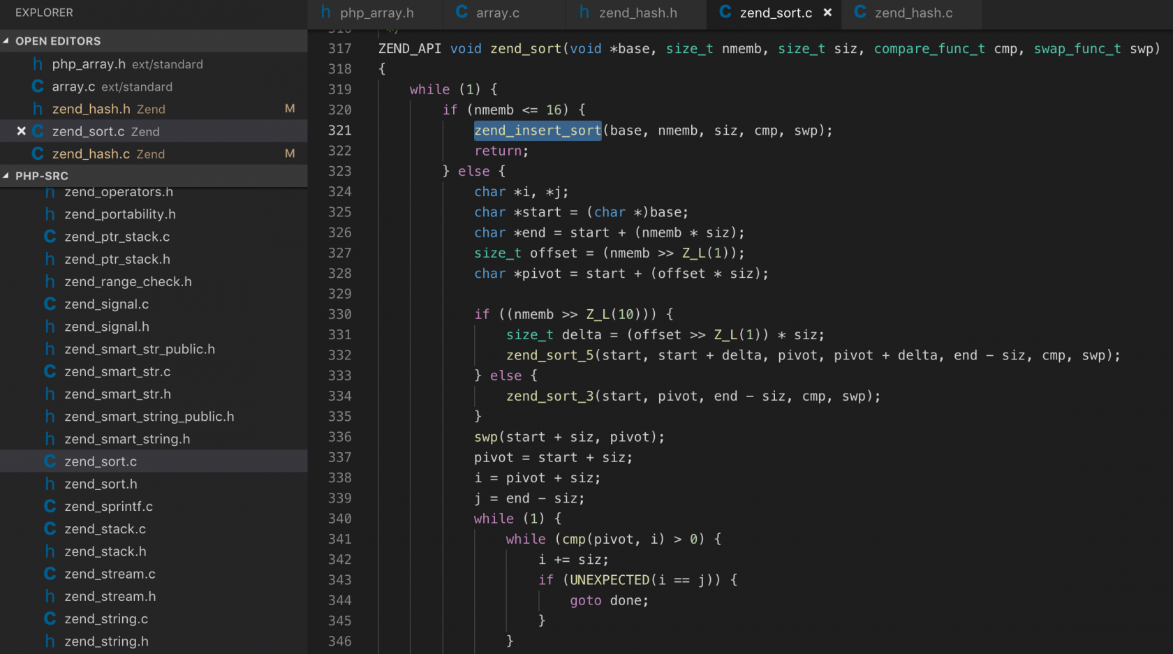Open zend_ptr_stack.c file name in explorer

(x=117, y=237)
